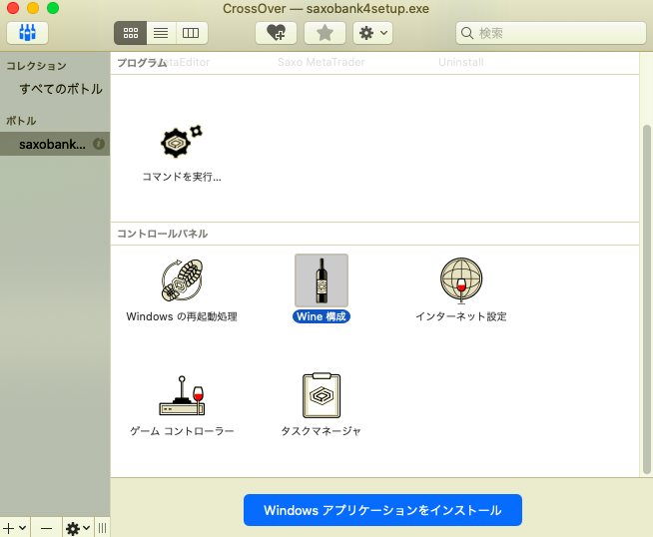The width and height of the screenshot is (653, 537).
Task: Open Windows の再起動処理 boot icon
Action: click(x=182, y=280)
